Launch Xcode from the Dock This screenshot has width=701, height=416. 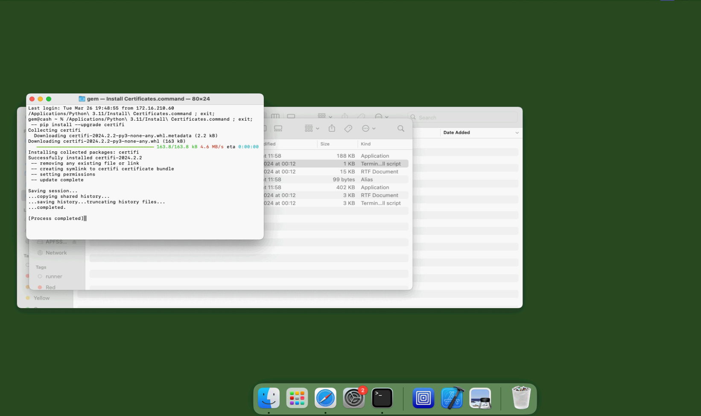pos(452,398)
